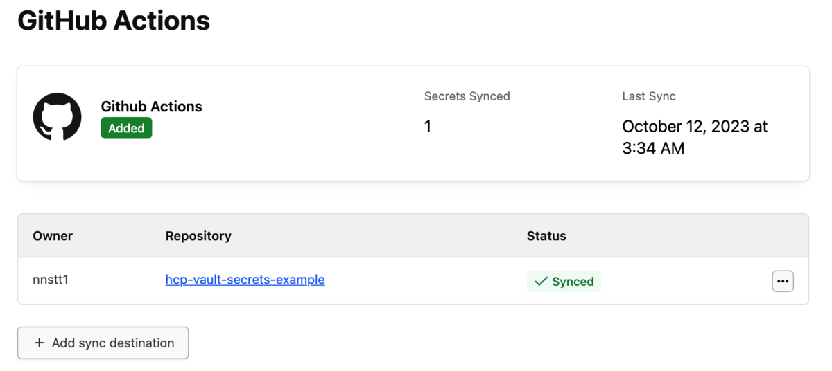Click the Add sync destination button label
832x371 pixels.
pyautogui.click(x=113, y=343)
